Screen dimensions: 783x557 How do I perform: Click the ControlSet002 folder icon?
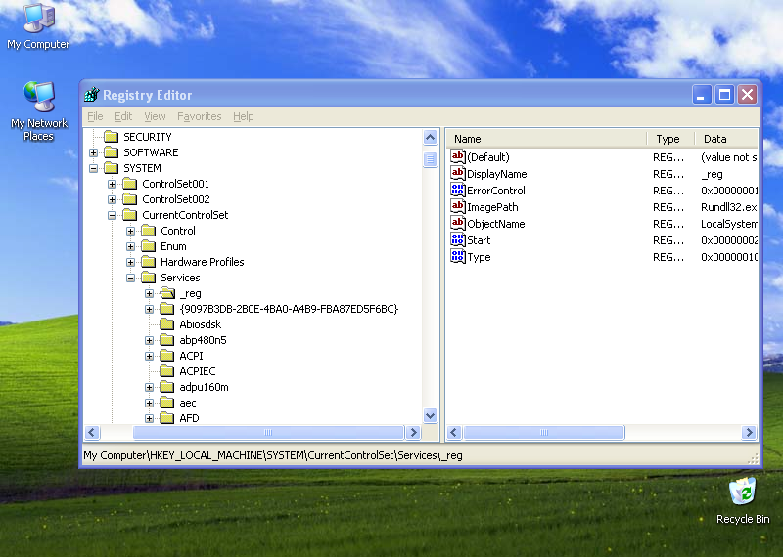130,199
